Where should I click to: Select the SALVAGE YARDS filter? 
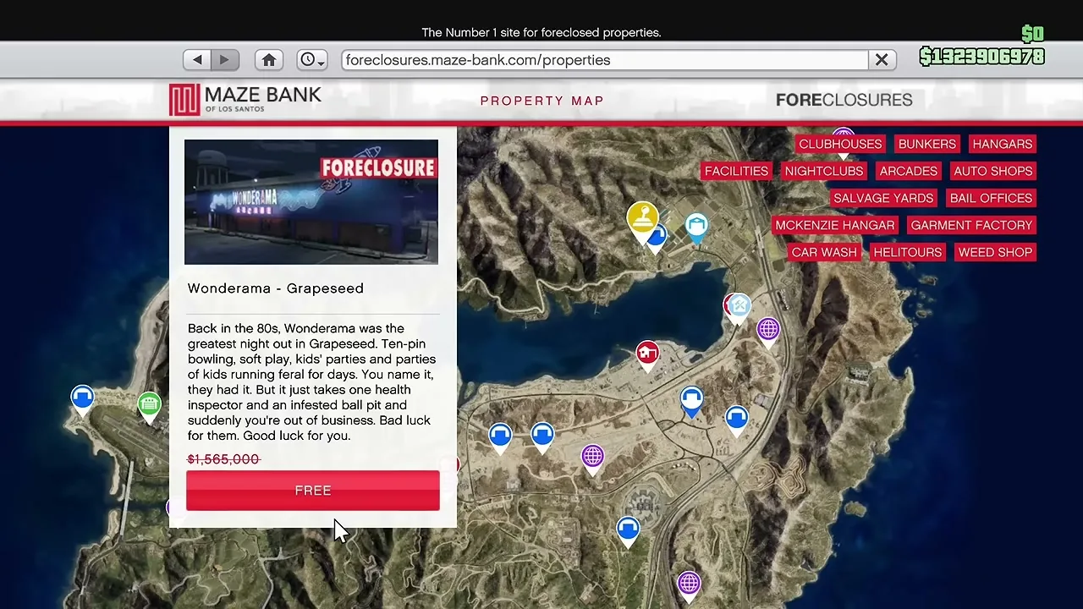[883, 198]
